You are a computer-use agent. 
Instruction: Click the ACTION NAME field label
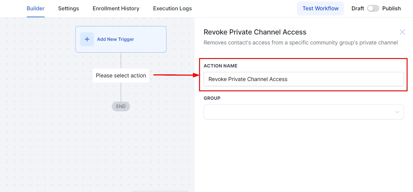(221, 66)
